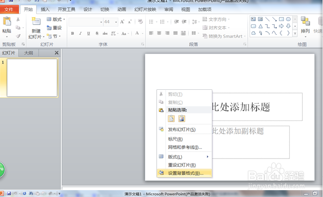
Task: Align text left in paragraph group
Action: [151, 33]
